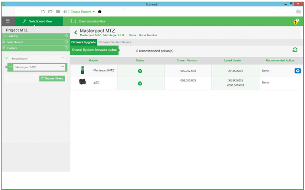Viewport: 305px width, 190px height.
Task: Open Masterpact MTZ tree row options ellipsis
Action: 62,67
